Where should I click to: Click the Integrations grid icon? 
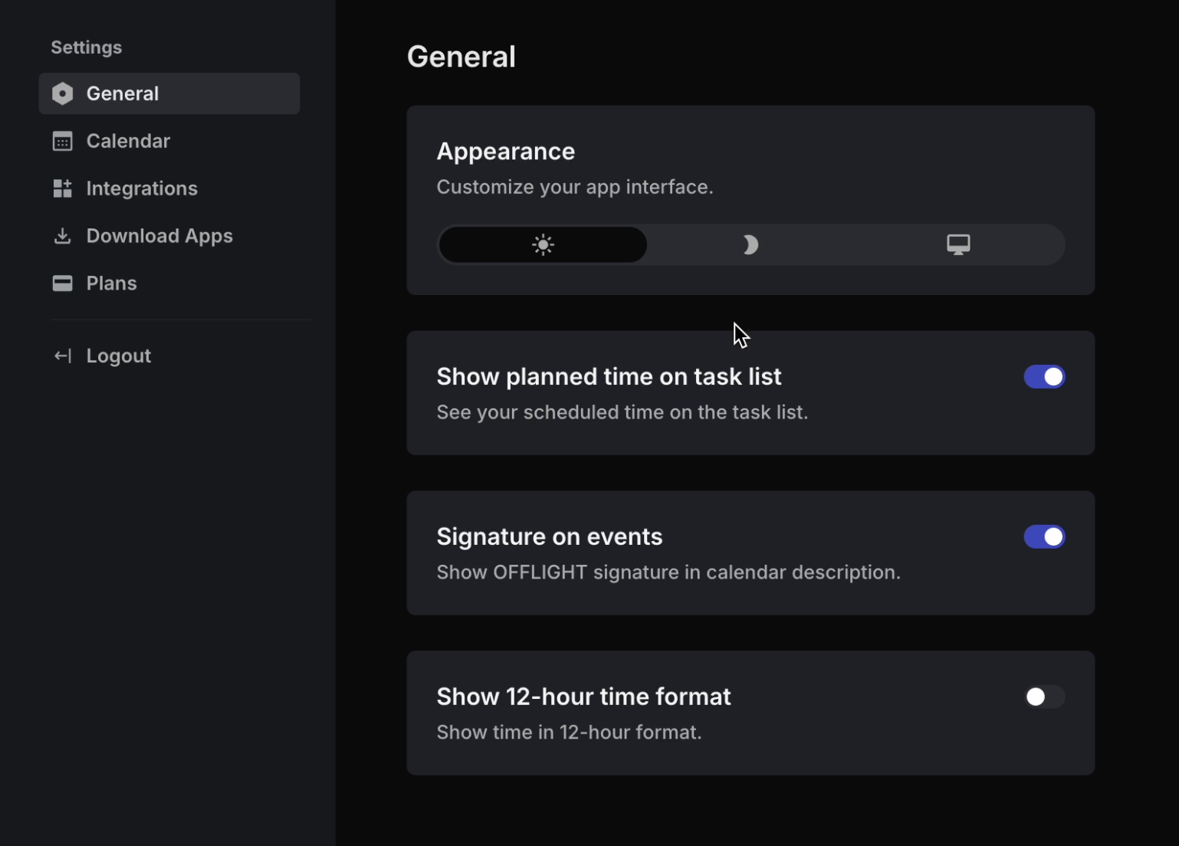62,189
